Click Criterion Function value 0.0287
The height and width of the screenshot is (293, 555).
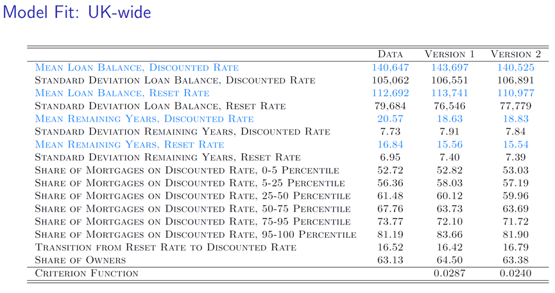pos(450,274)
